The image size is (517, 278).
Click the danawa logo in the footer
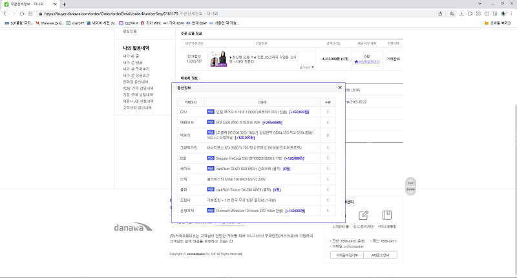click(133, 227)
